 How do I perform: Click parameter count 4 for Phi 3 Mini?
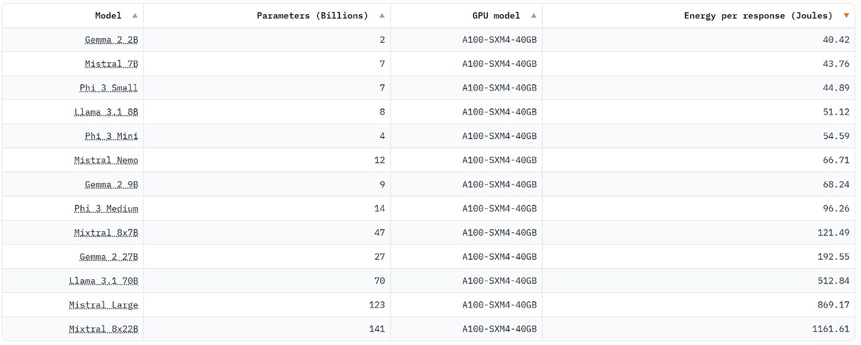pyautogui.click(x=383, y=136)
